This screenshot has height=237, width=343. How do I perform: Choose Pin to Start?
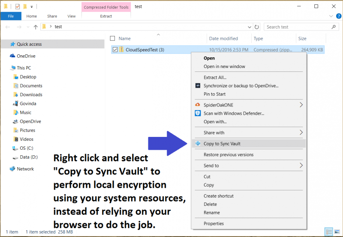[x=249, y=94]
